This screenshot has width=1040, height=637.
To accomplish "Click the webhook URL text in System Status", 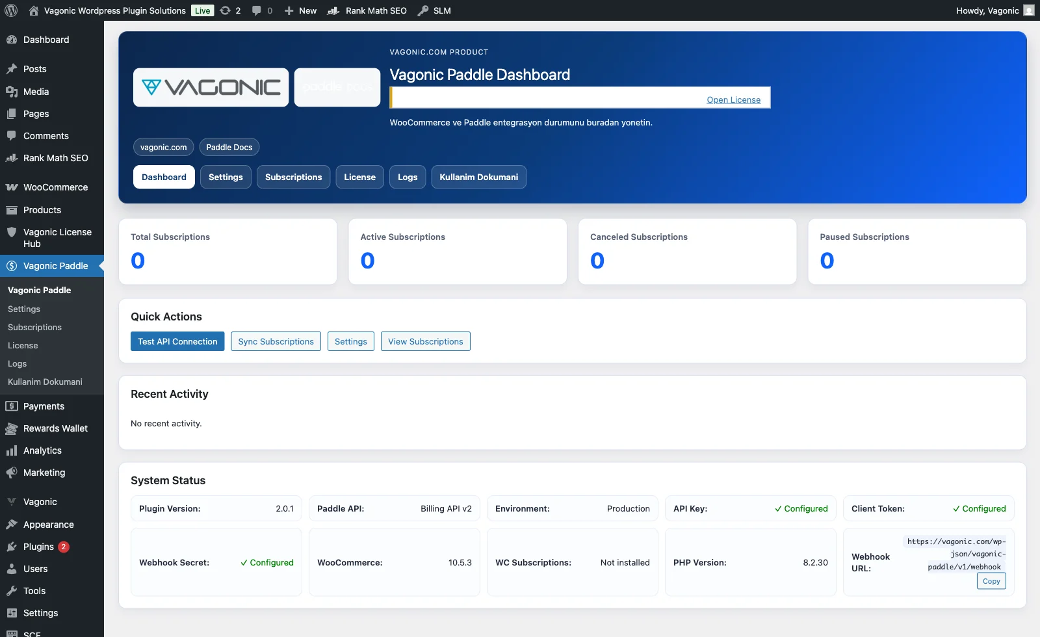I will click(x=955, y=554).
